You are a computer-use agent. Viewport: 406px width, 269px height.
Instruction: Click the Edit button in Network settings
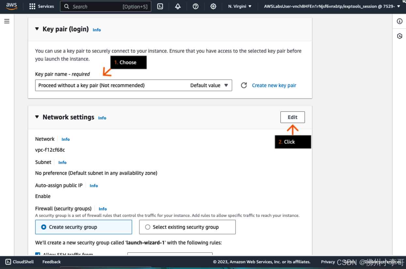pos(293,117)
